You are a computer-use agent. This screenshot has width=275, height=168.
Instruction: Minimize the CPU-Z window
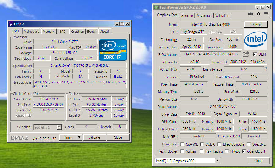117,24
